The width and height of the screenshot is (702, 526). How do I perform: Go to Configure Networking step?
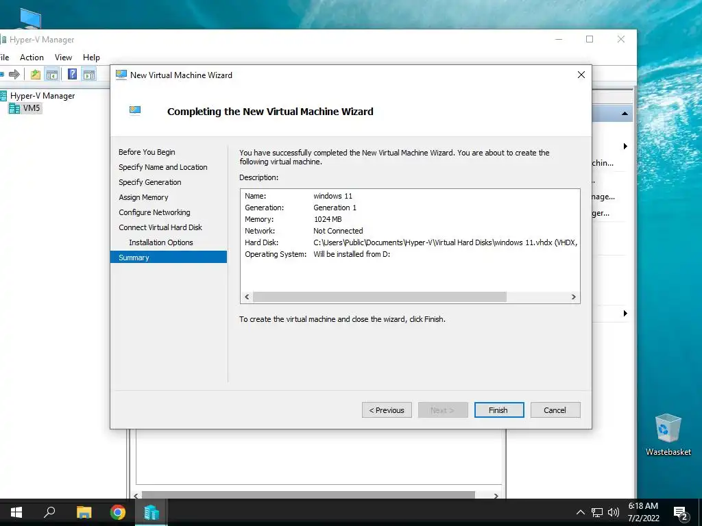click(154, 212)
